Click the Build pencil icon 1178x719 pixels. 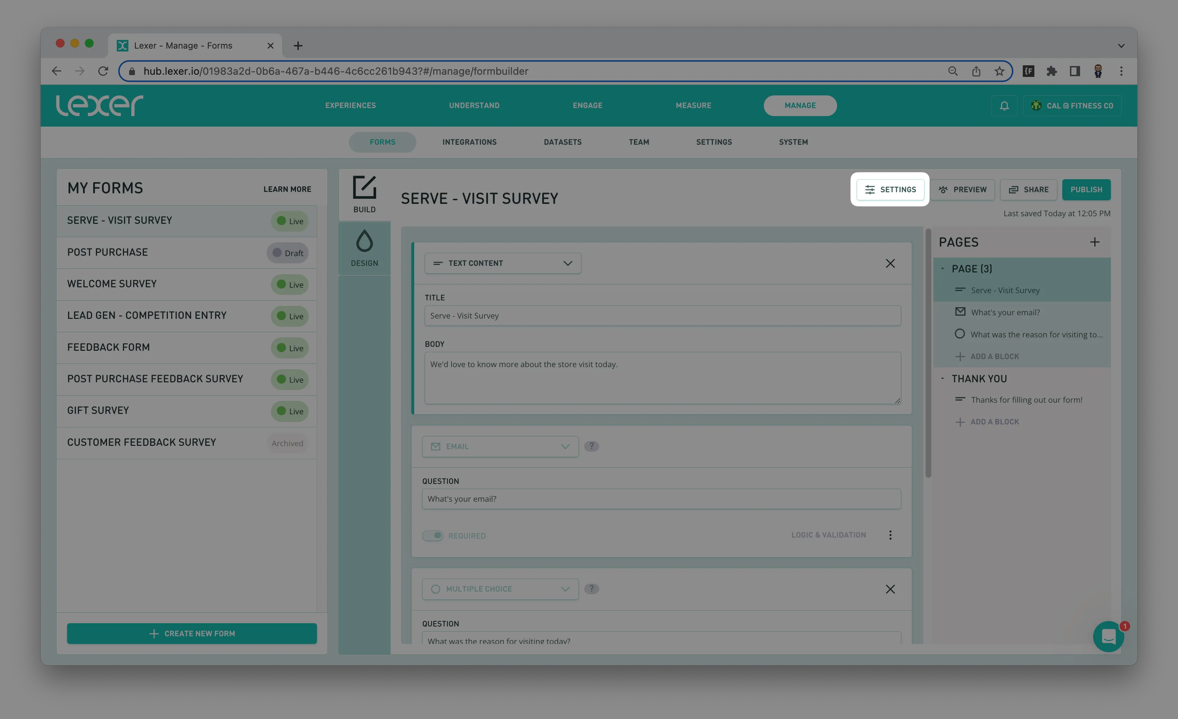pos(364,188)
